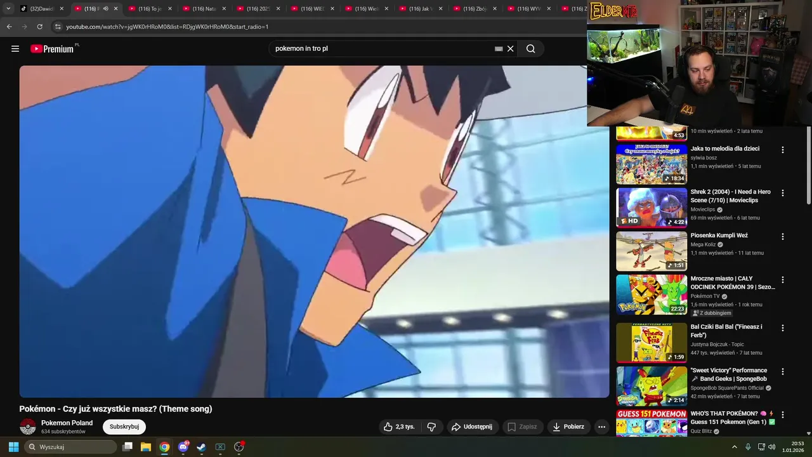
Task: Open Jaka to melodia dla dzieci thumbnail
Action: (652, 164)
